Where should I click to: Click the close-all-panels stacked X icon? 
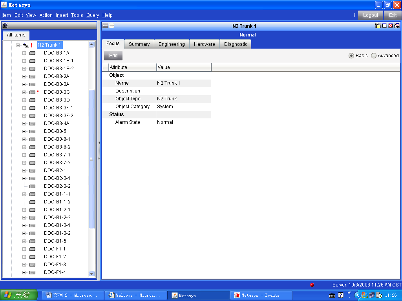coord(397,26)
